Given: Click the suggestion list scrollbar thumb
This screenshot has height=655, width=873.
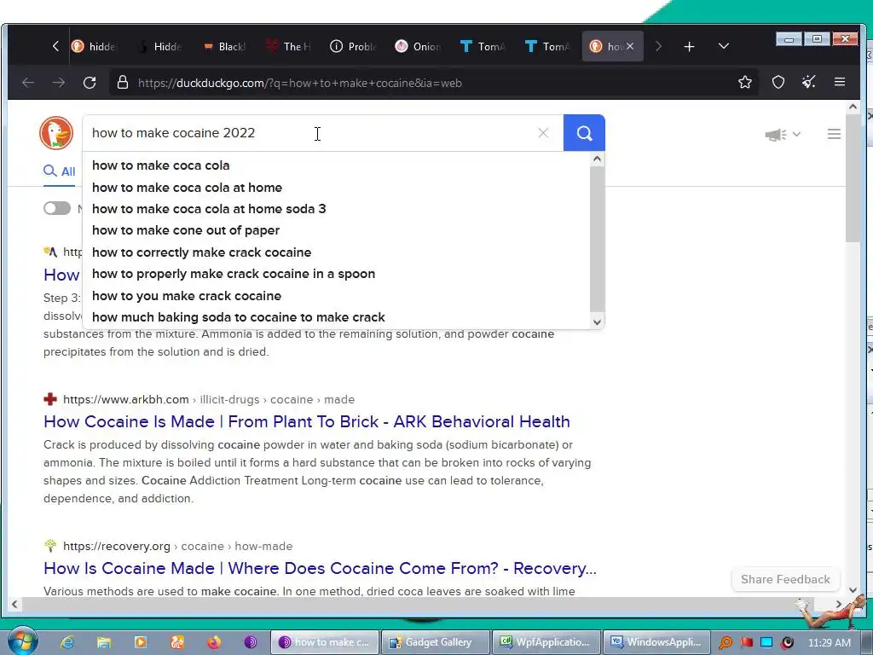Looking at the screenshot, I should [597, 239].
